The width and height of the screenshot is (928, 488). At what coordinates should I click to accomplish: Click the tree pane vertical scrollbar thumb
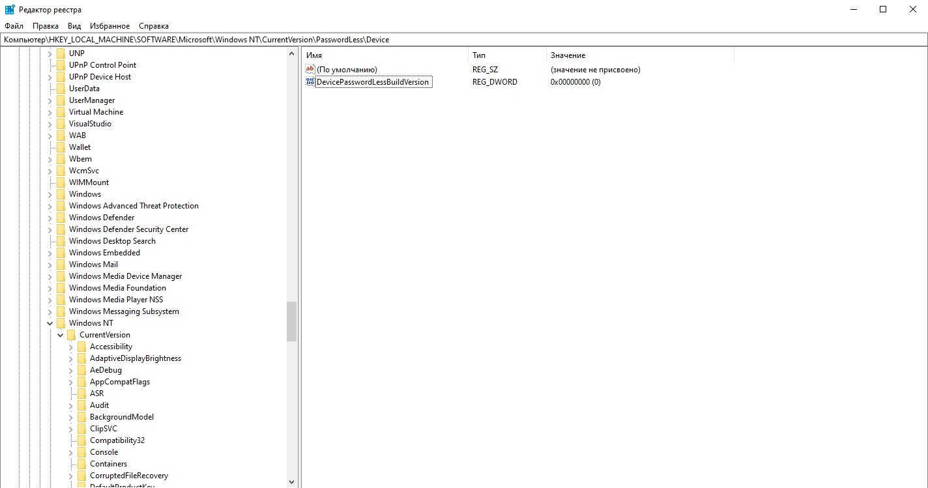[292, 321]
